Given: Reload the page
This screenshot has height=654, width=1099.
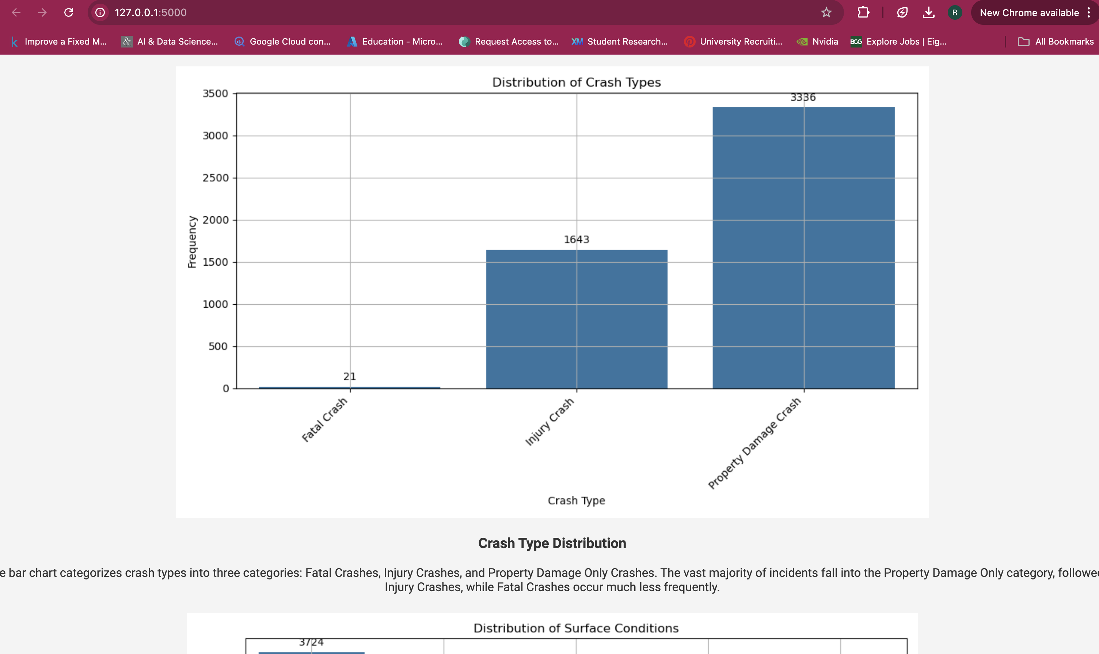Looking at the screenshot, I should click(69, 12).
